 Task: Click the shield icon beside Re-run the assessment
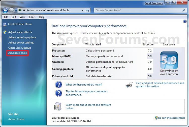point(156,118)
